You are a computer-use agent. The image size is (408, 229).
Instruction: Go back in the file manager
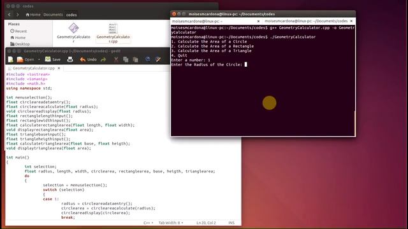[10, 15]
